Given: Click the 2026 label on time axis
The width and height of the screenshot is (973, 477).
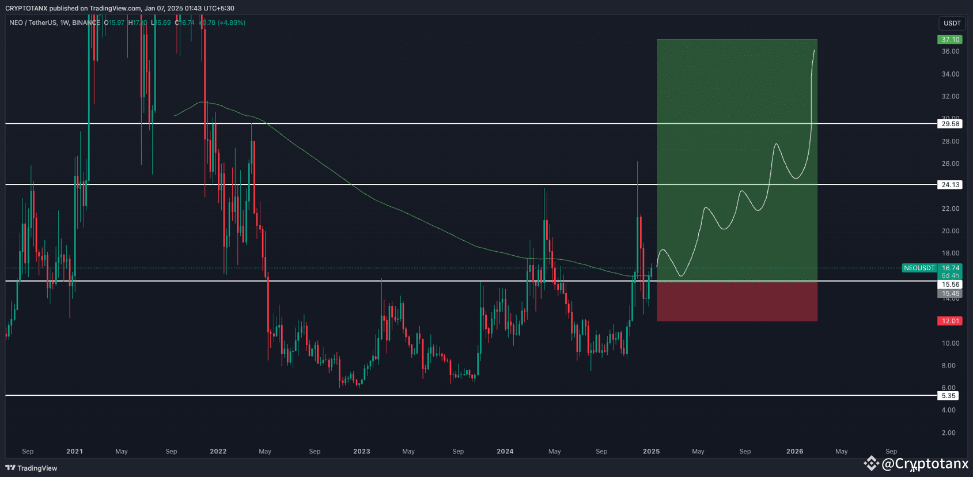Looking at the screenshot, I should click(x=794, y=451).
